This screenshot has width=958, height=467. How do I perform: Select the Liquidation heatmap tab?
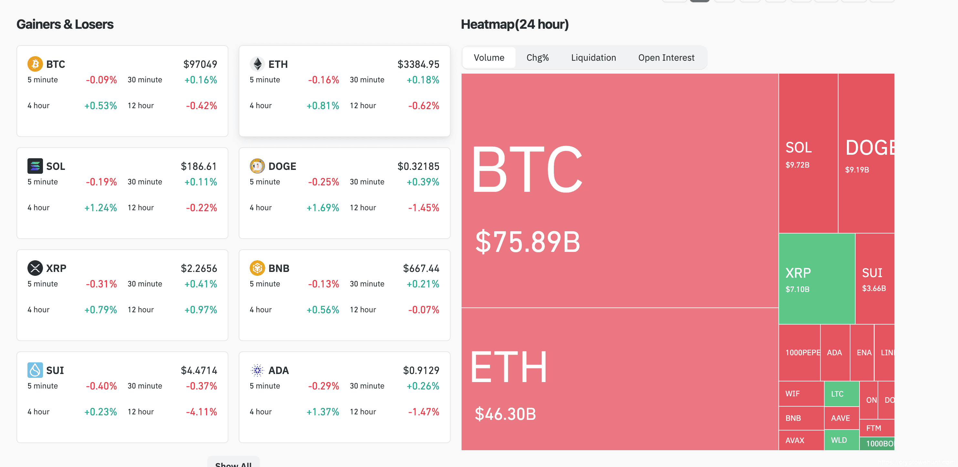click(x=593, y=57)
